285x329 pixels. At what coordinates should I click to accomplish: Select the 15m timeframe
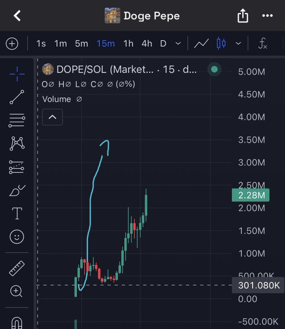point(105,44)
